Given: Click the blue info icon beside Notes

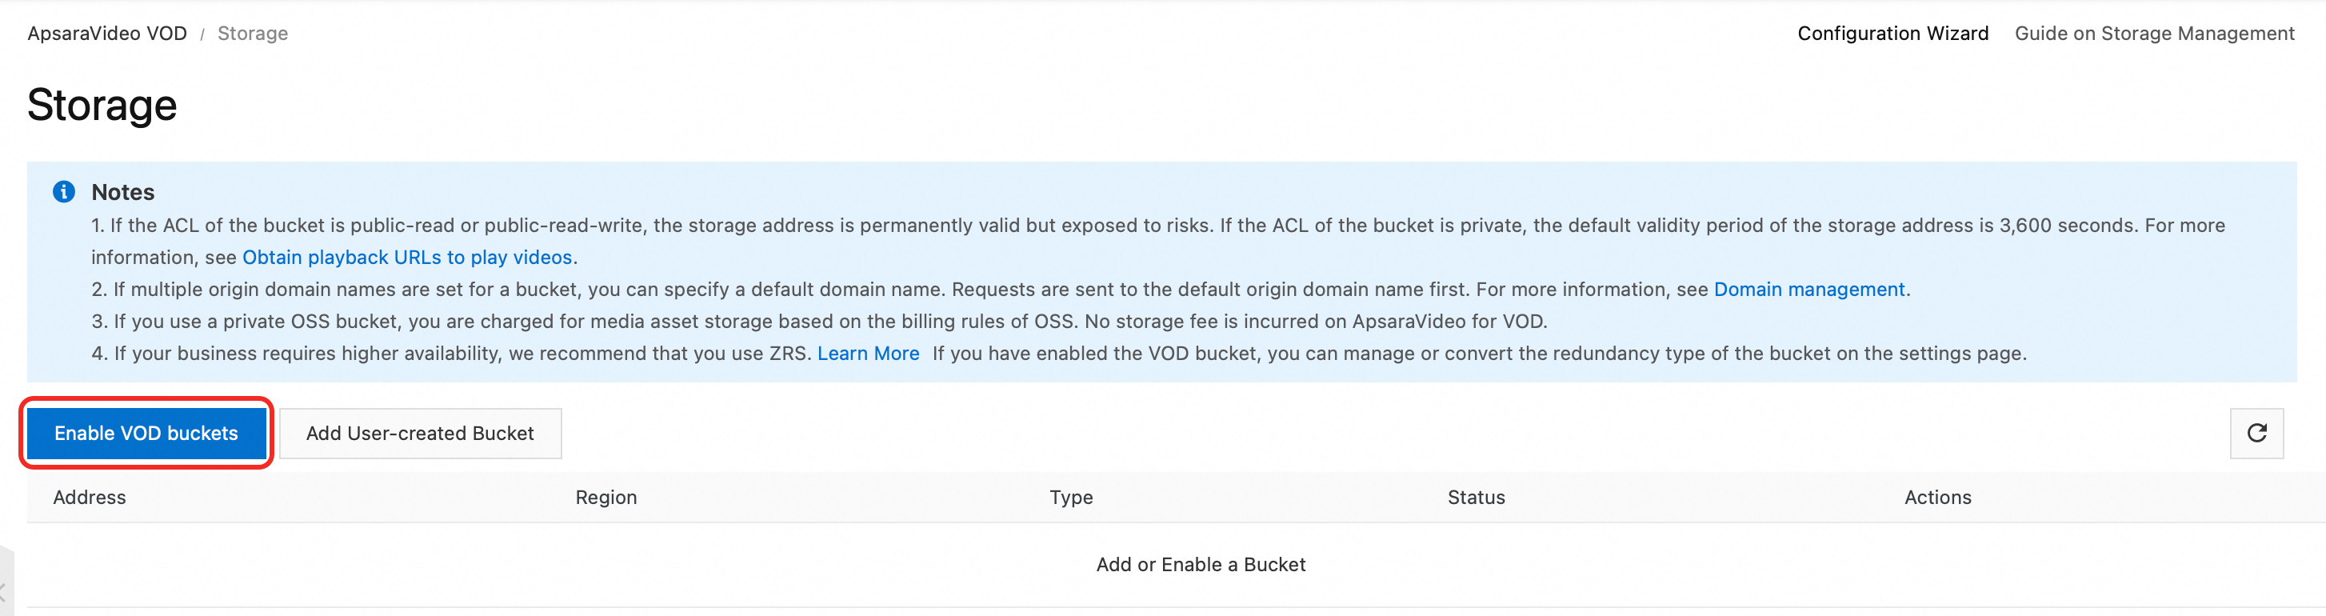Looking at the screenshot, I should pyautogui.click(x=64, y=191).
